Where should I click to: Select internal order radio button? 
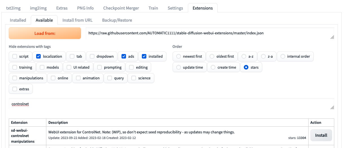(x=283, y=56)
